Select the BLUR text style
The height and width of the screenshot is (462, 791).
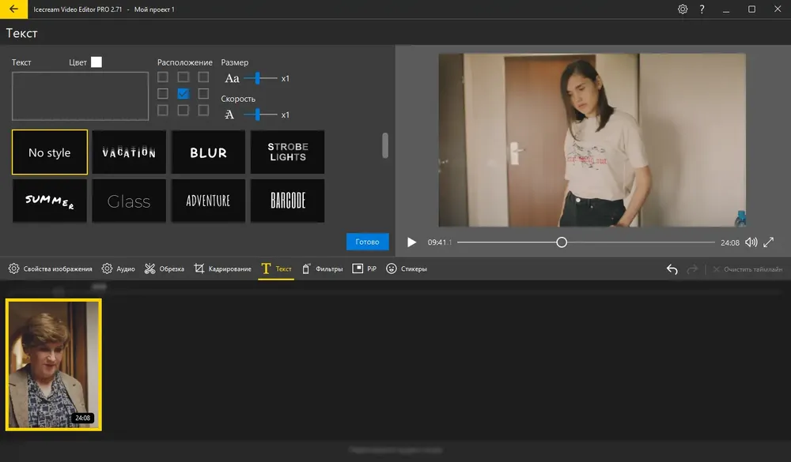coord(208,152)
